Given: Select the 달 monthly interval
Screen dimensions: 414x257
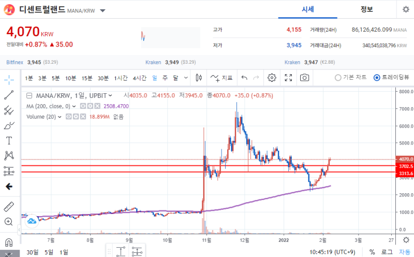Looking at the screenshot, I should pos(175,78).
